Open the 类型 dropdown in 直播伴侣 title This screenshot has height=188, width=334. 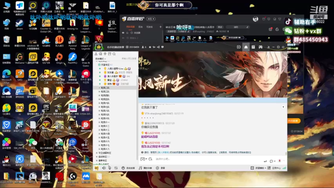click(151, 19)
